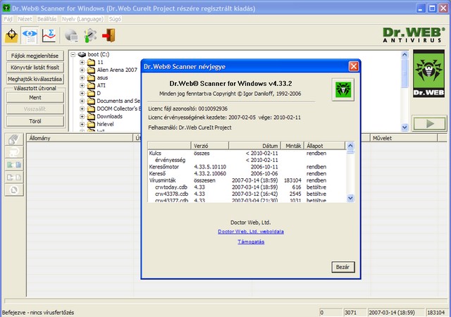Click the version list's scroll down arrow
The width and height of the screenshot is (451, 317).
350,198
